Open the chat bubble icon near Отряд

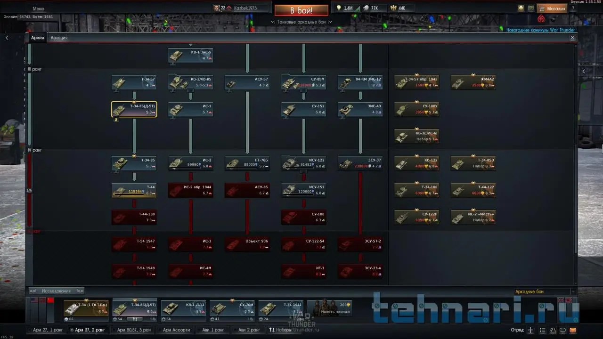[563, 330]
